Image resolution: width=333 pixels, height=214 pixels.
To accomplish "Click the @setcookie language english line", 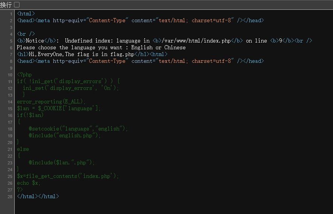I will 78,129.
